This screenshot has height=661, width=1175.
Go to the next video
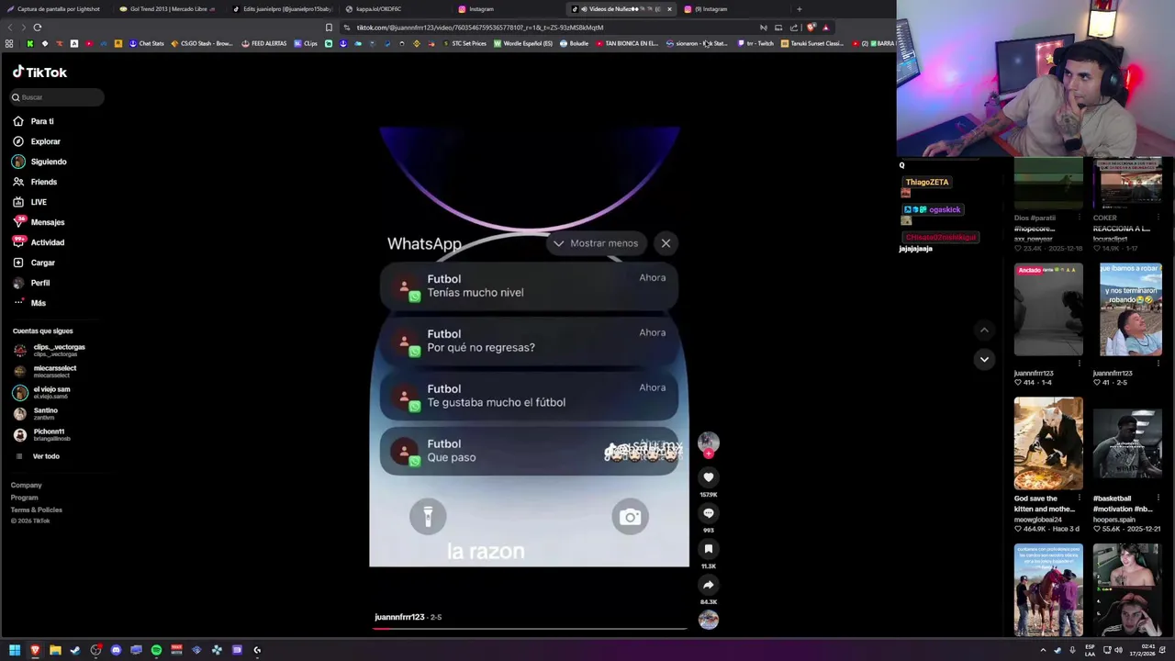(984, 359)
